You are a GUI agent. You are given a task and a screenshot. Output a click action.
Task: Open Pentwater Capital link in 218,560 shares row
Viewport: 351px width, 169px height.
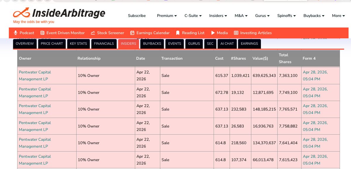click(35, 143)
